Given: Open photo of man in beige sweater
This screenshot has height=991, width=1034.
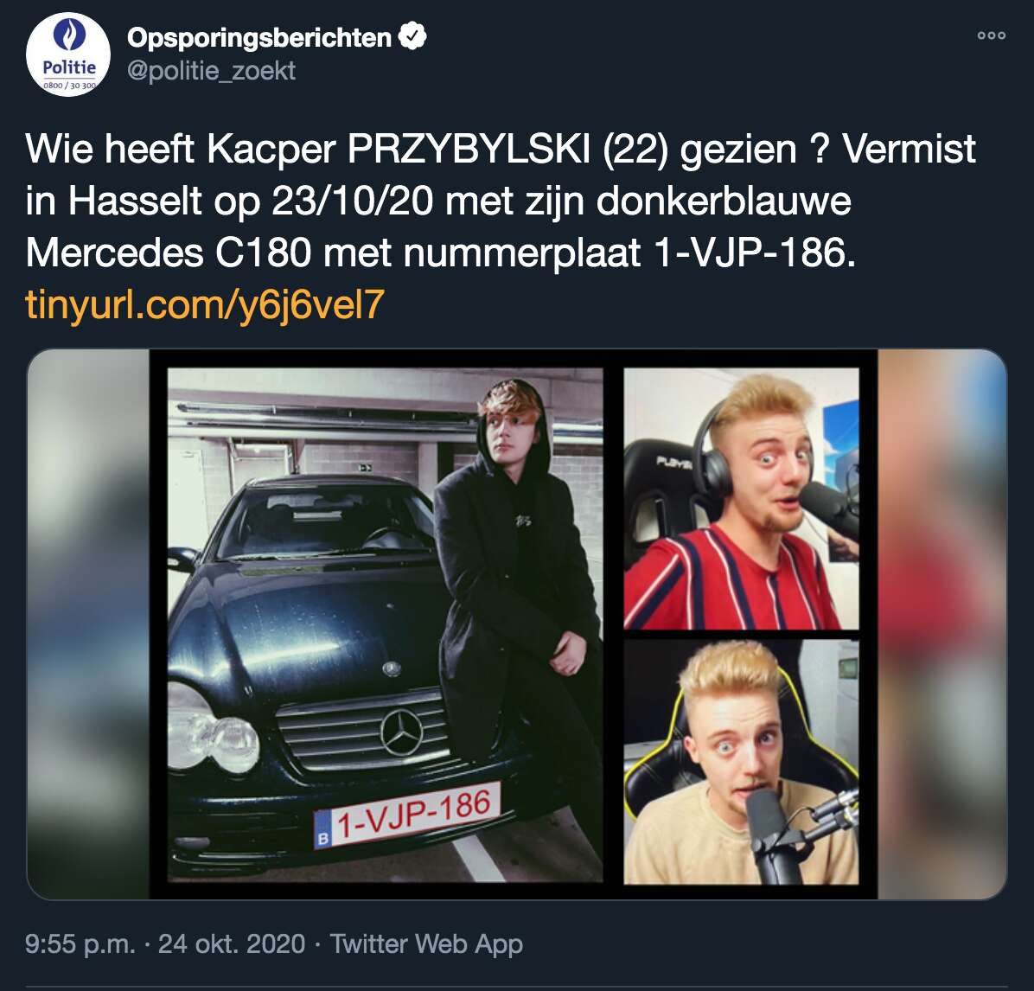Looking at the screenshot, I should point(741,761).
